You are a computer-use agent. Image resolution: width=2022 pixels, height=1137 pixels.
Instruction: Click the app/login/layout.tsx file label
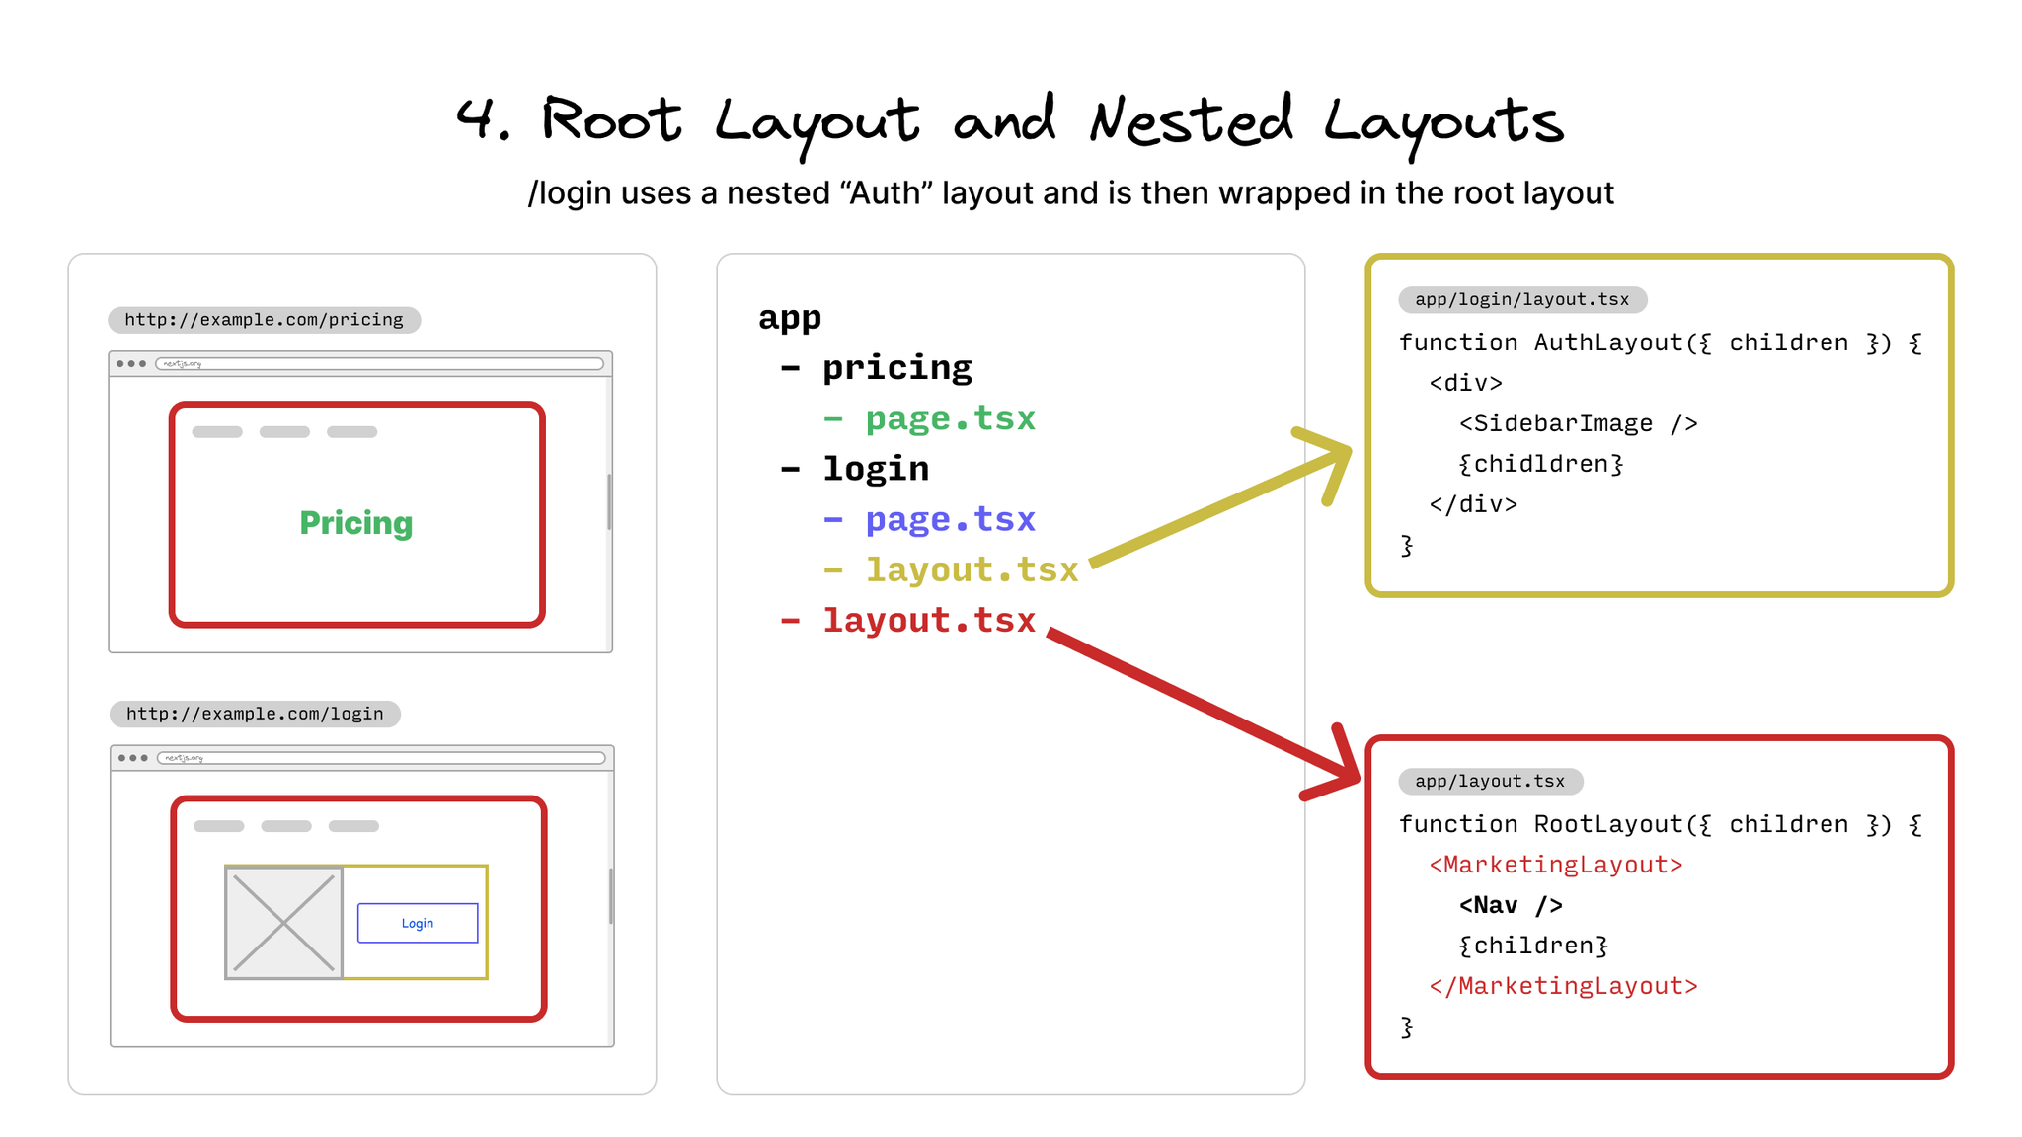tap(1521, 300)
